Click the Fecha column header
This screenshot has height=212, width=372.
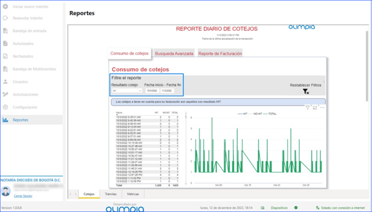(x=119, y=113)
